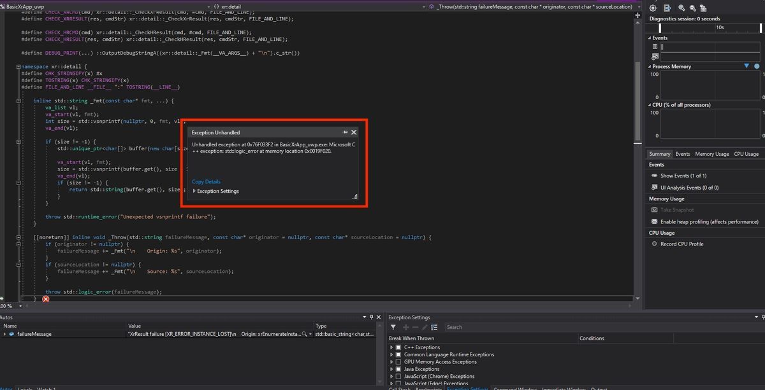This screenshot has width=765, height=390.
Task: Select the timeline zoom-in magnifier icon
Action: click(681, 8)
